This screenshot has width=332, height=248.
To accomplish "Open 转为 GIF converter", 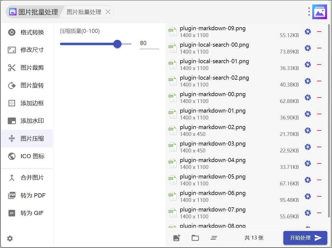I will coord(27,213).
